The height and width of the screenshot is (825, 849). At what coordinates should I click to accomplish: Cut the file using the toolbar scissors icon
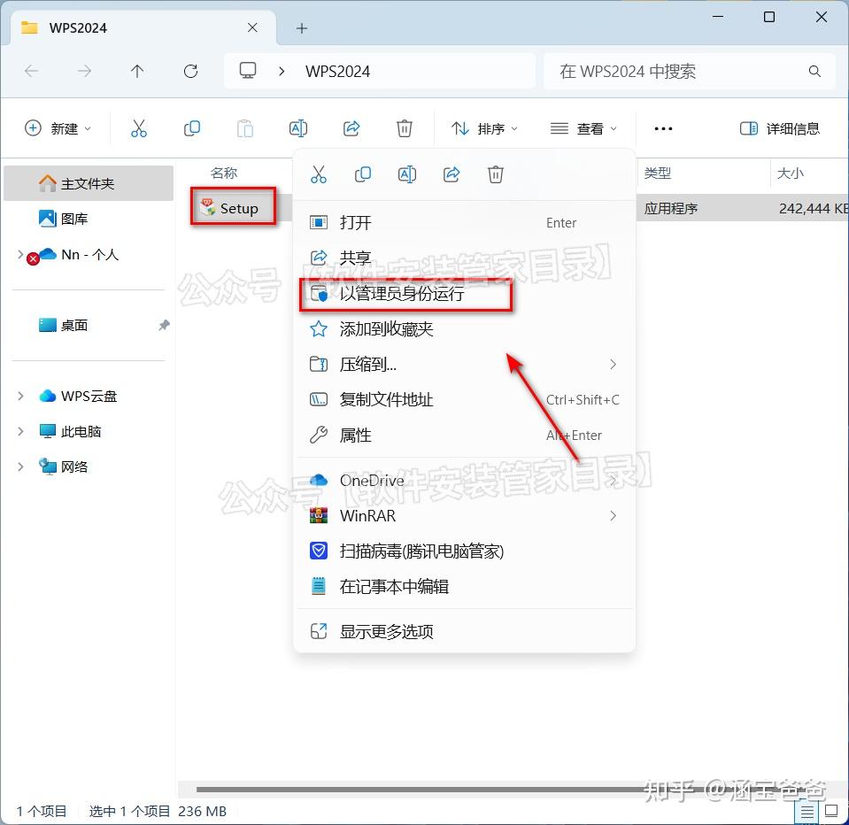tap(139, 127)
